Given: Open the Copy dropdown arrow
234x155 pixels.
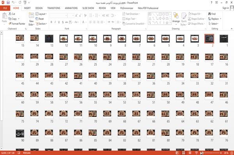Looking at the screenshot, I should click(19, 19).
